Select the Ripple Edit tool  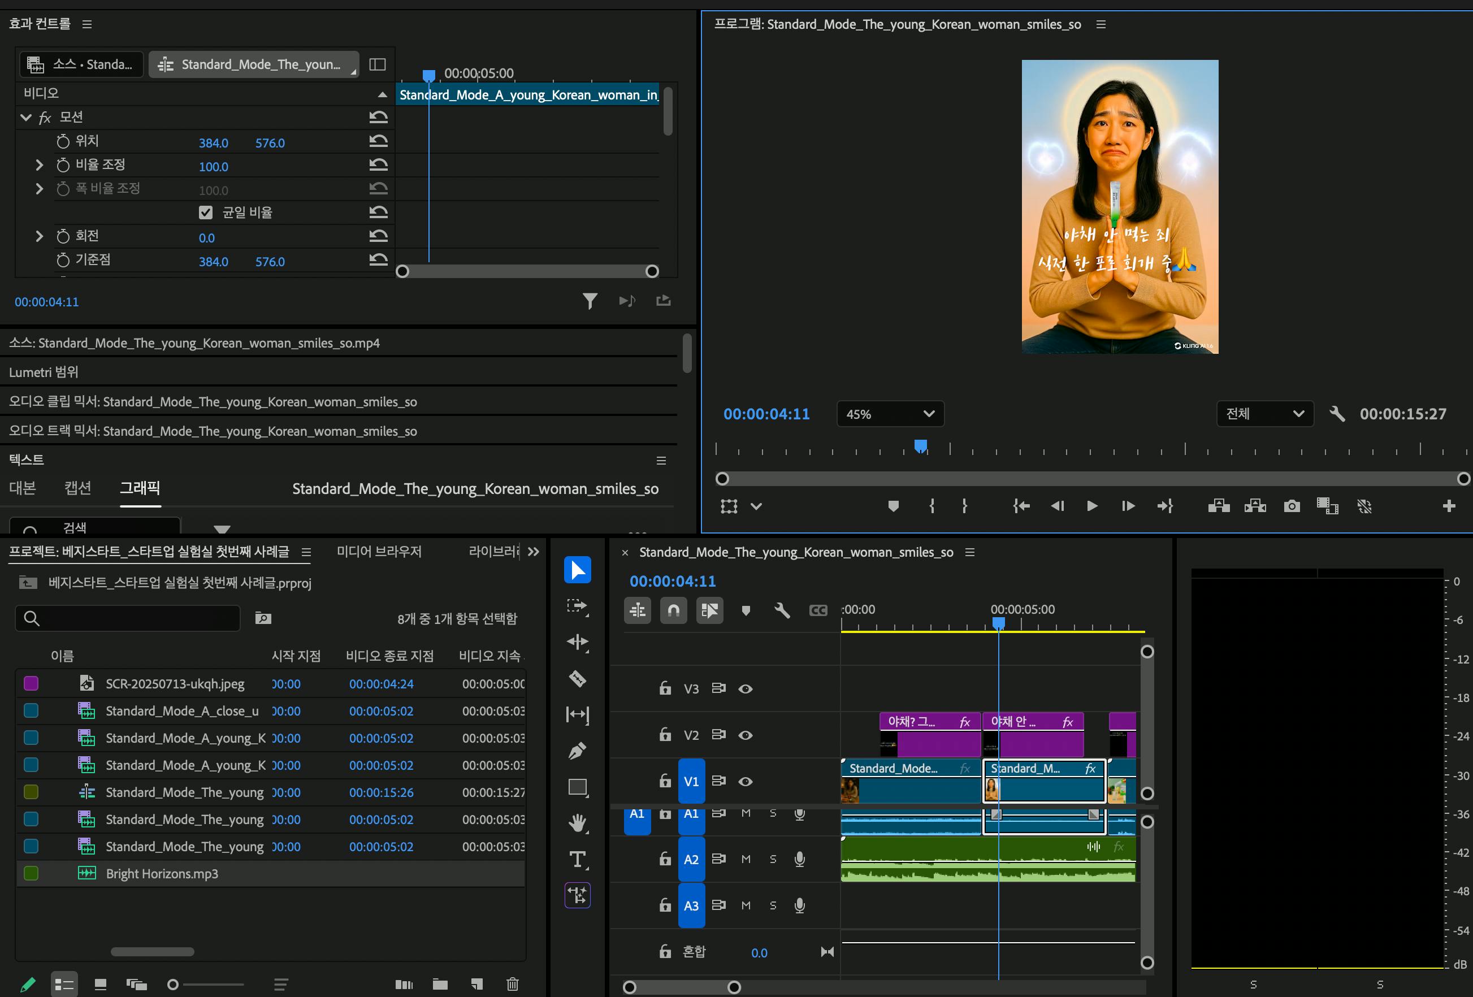click(x=578, y=642)
